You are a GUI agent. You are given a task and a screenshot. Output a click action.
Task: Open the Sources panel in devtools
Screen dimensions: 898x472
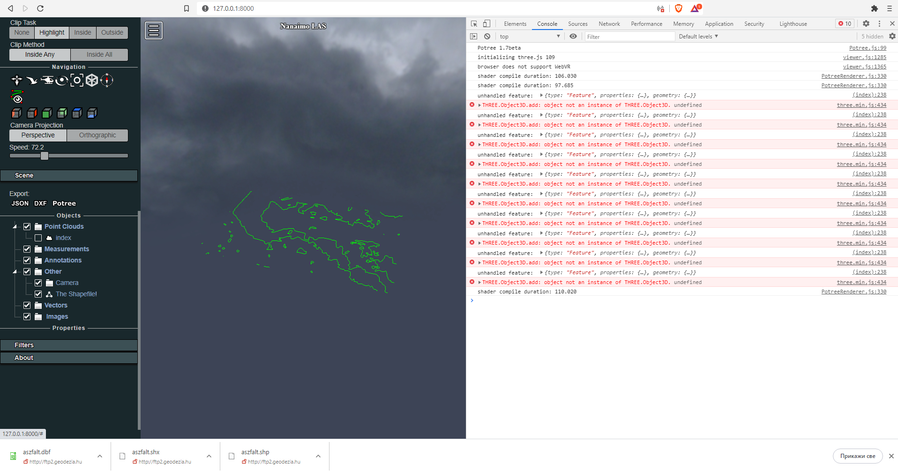coord(577,23)
